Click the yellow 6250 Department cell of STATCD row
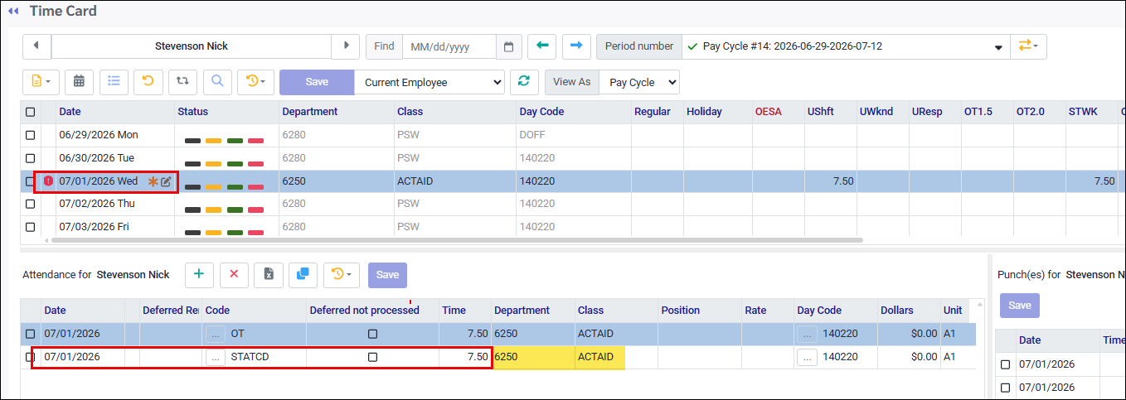 [533, 357]
